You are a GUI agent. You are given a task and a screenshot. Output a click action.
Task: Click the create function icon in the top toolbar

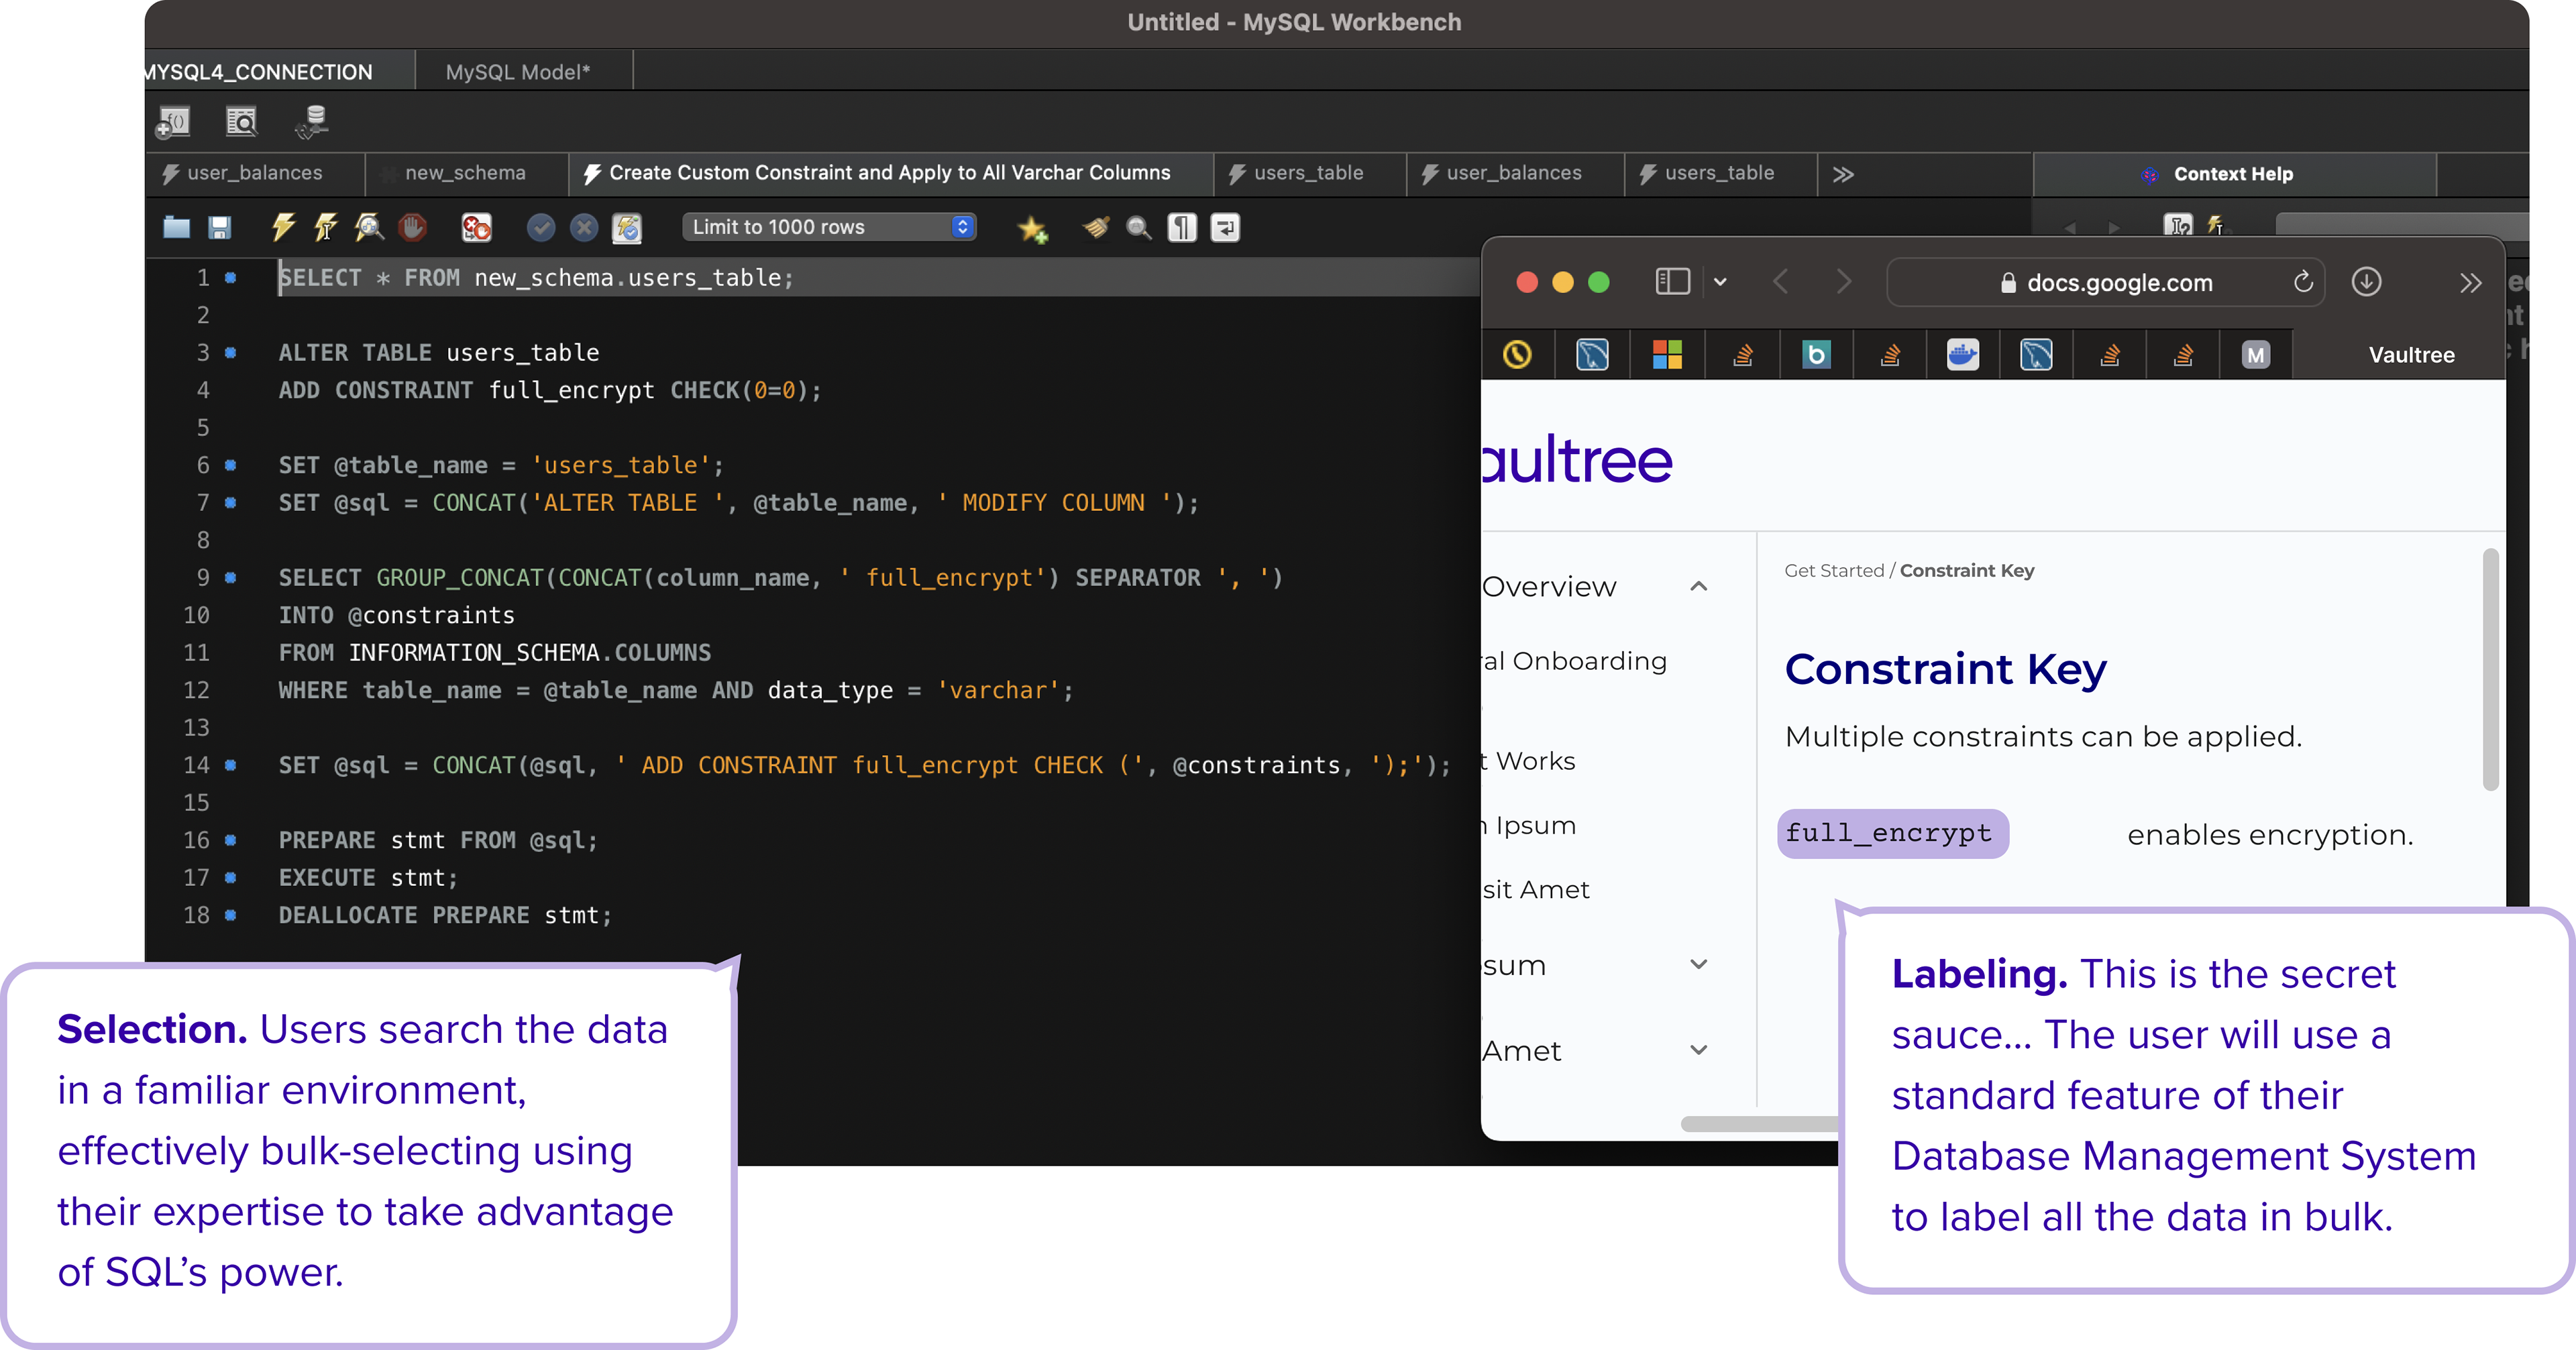173,122
